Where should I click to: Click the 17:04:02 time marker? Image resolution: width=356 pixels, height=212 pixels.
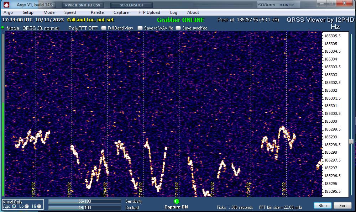[x=105, y=190]
